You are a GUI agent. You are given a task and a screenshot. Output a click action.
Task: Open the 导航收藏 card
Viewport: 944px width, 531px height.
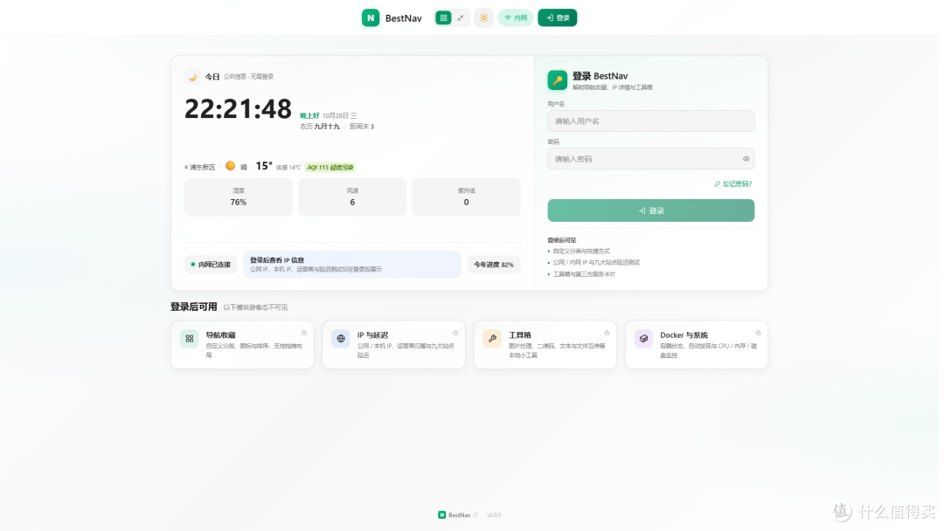(x=243, y=345)
